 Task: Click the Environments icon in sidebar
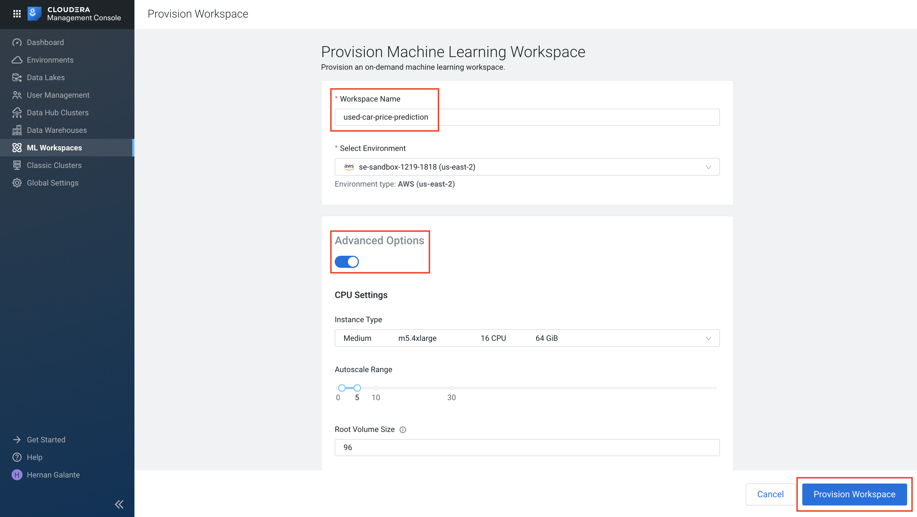tap(17, 59)
